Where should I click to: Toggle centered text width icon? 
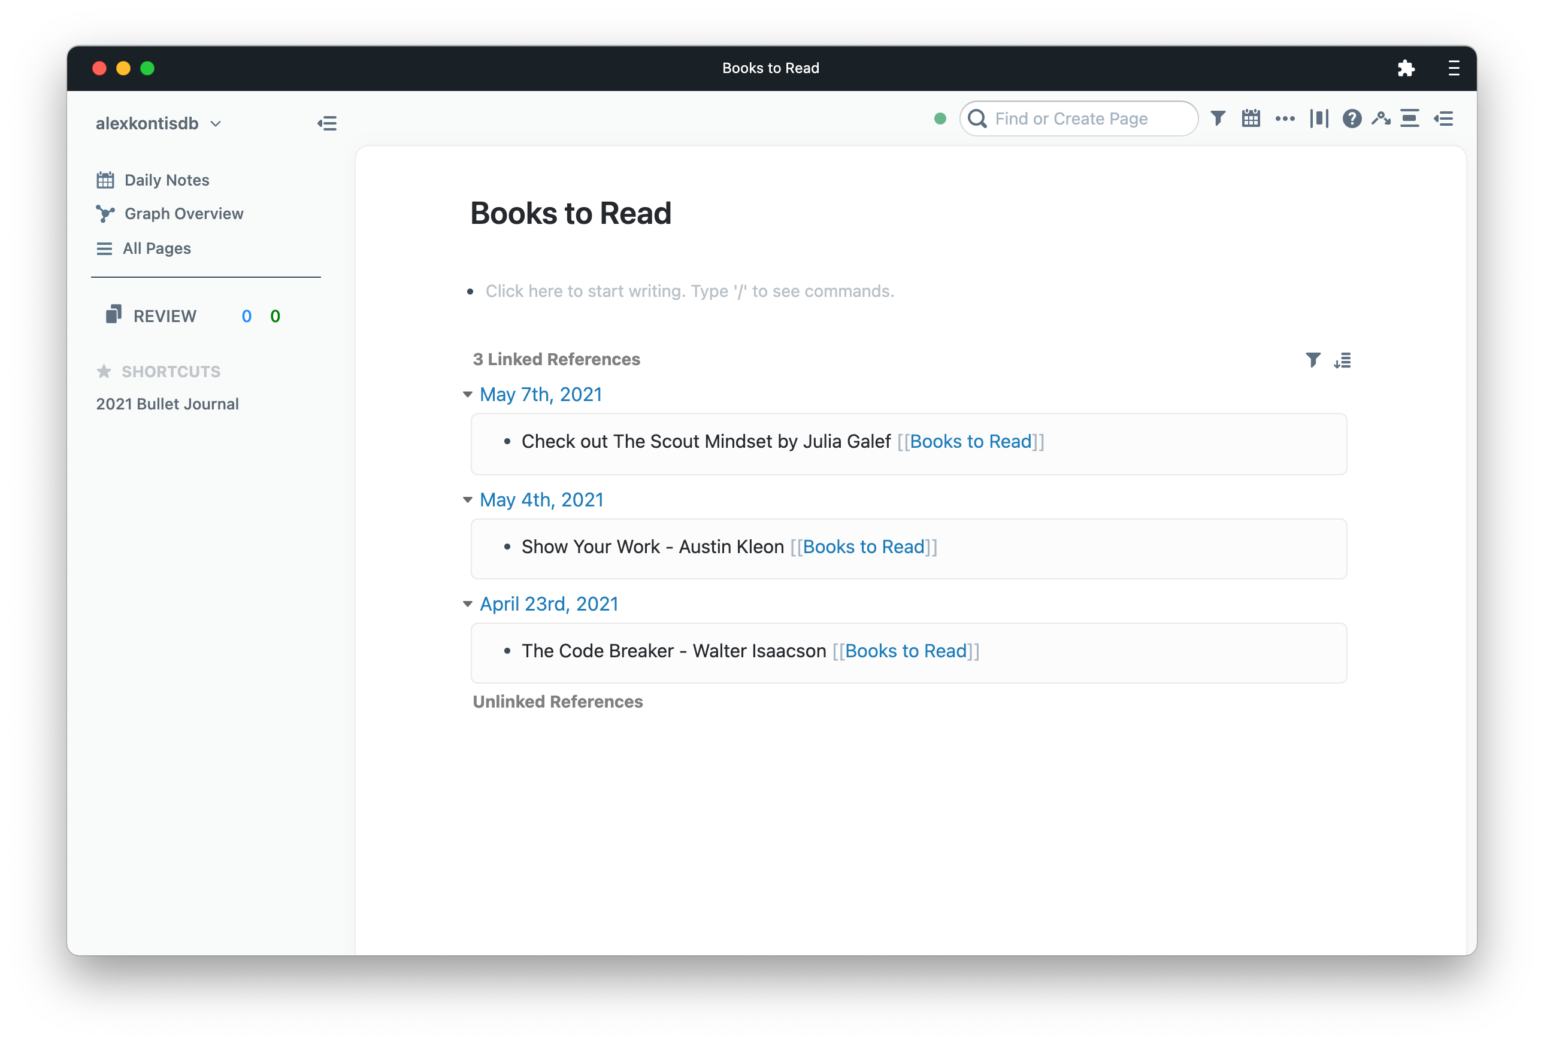[1410, 119]
